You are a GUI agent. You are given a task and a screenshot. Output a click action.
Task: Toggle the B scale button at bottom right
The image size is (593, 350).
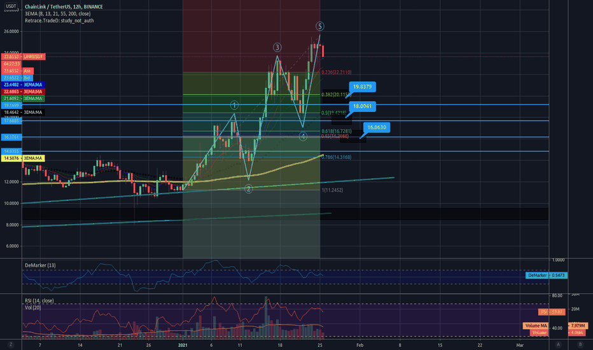580,344
